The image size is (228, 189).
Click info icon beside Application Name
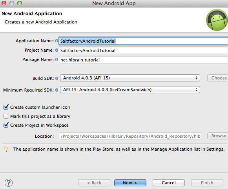[57, 41]
